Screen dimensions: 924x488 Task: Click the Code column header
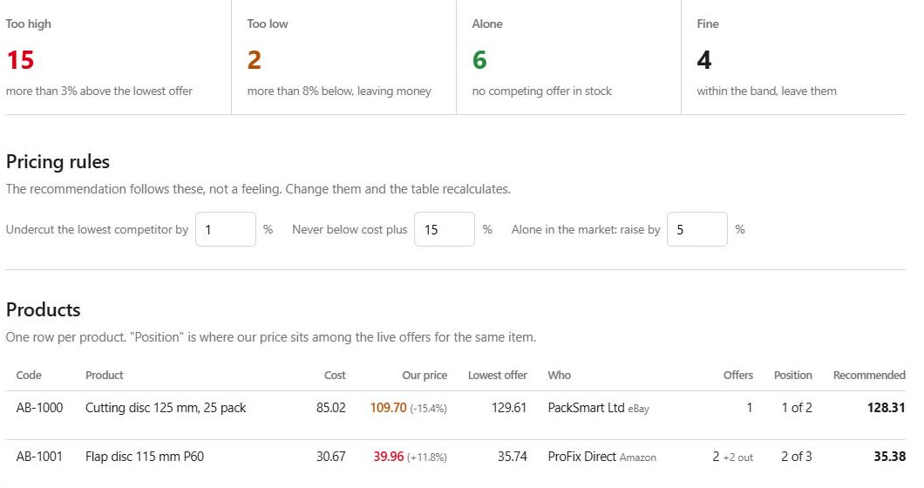[x=29, y=375]
